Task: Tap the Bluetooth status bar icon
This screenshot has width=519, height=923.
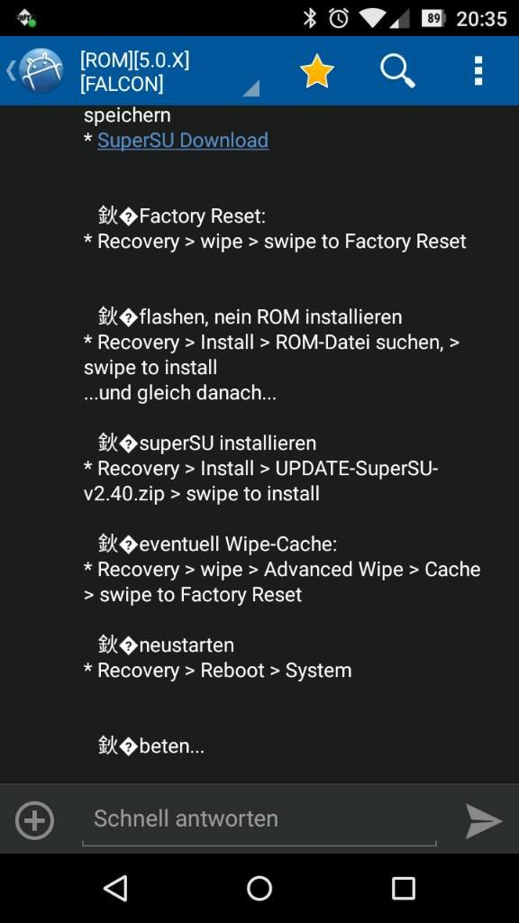Action: click(310, 18)
